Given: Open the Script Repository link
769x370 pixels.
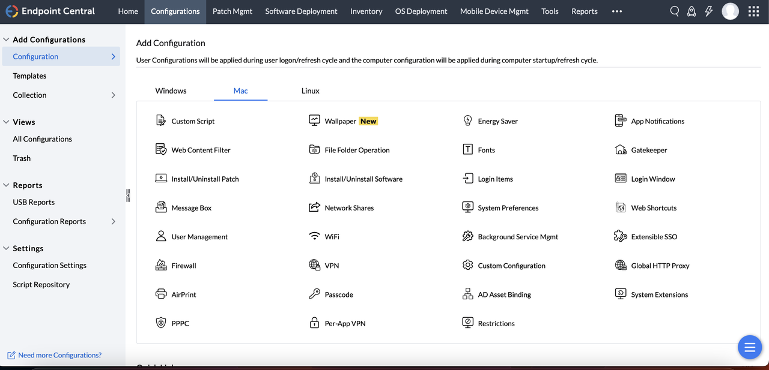Looking at the screenshot, I should coord(41,284).
